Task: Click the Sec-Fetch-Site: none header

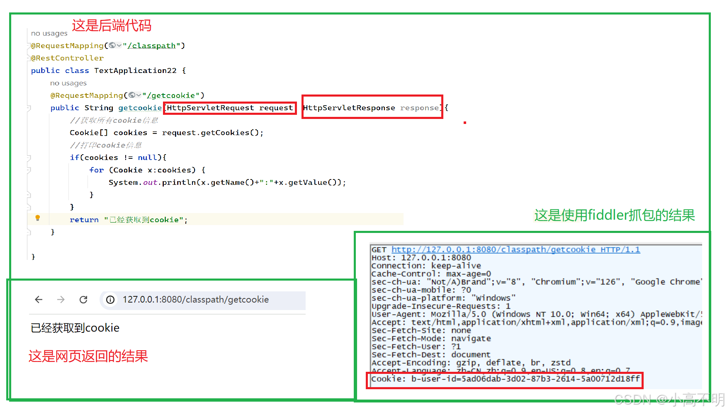Action: pos(421,330)
